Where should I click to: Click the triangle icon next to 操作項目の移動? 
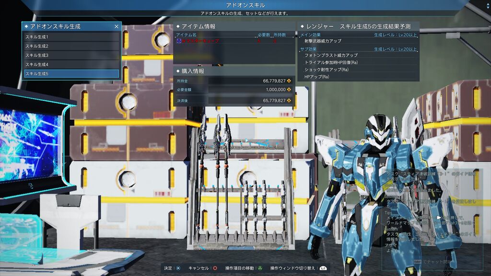click(x=260, y=268)
